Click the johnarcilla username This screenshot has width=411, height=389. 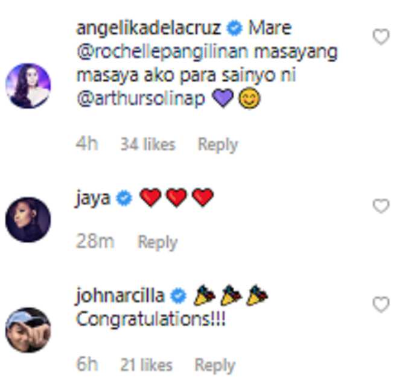[x=120, y=296]
